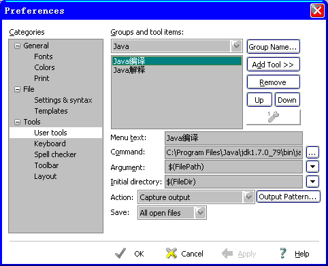The height and width of the screenshot is (266, 328).
Task: Click the Group Name... button
Action: [x=274, y=47]
